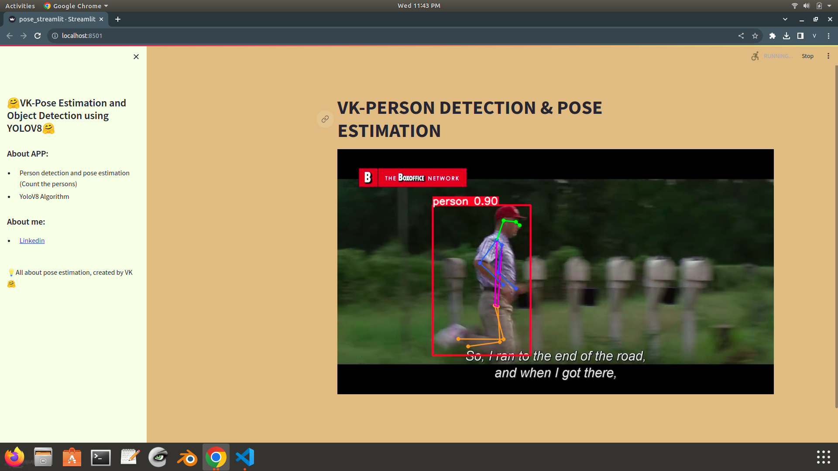Reload the localhost:8501 page
838x471 pixels.
[x=38, y=36]
